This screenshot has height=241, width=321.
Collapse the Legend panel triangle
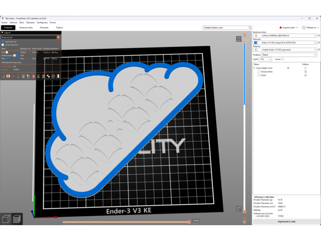tap(2, 33)
